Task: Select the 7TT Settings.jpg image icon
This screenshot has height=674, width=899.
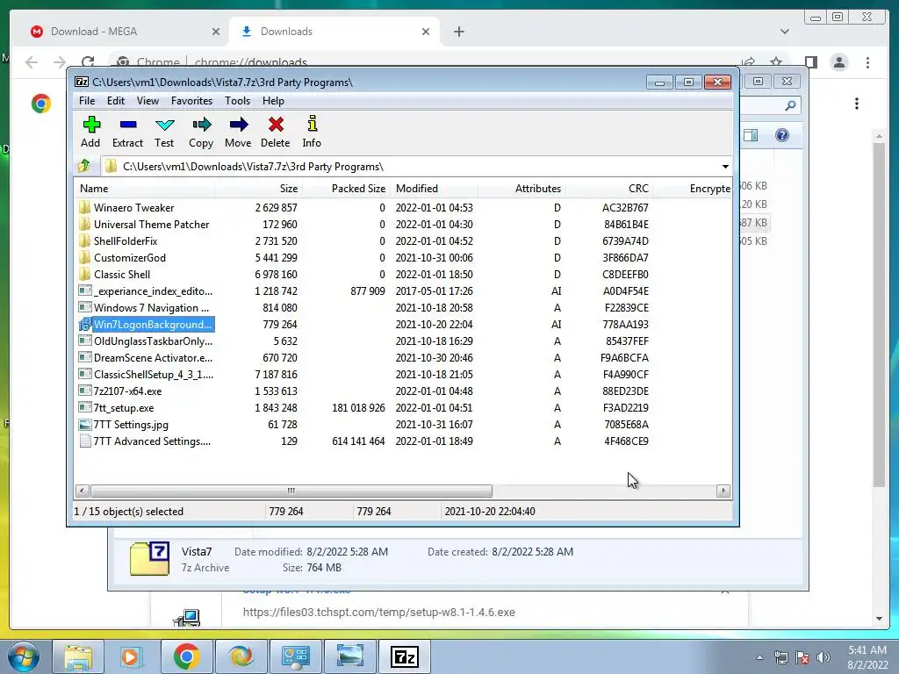Action: click(x=85, y=425)
